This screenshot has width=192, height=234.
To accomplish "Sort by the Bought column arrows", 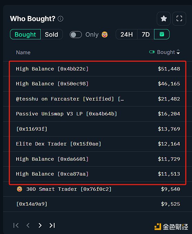I will pos(178,52).
